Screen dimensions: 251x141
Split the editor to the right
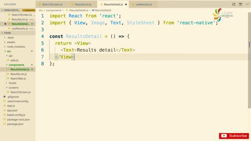click(x=240, y=4)
